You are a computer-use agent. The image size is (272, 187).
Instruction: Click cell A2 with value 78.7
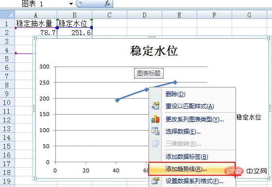(36, 32)
